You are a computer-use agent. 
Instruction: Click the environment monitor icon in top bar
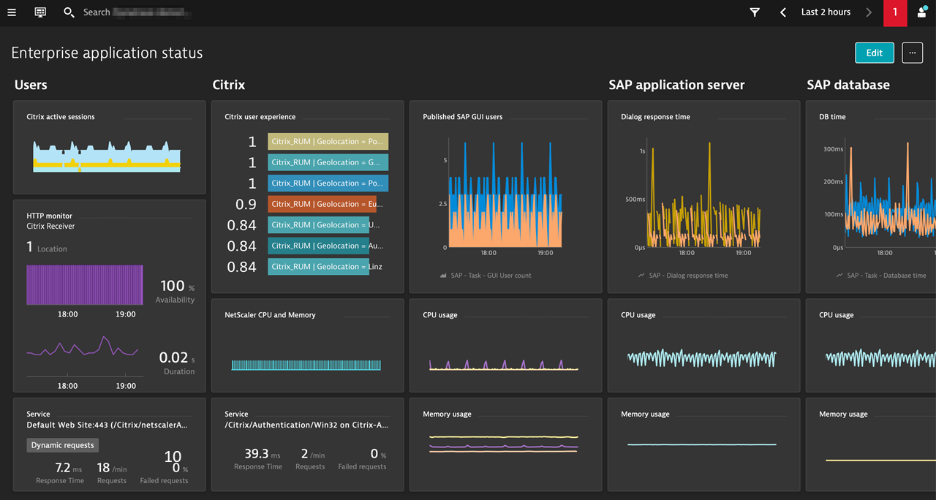[x=39, y=12]
